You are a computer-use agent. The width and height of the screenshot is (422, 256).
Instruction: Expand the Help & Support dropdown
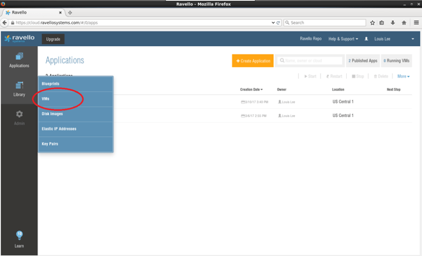point(343,39)
